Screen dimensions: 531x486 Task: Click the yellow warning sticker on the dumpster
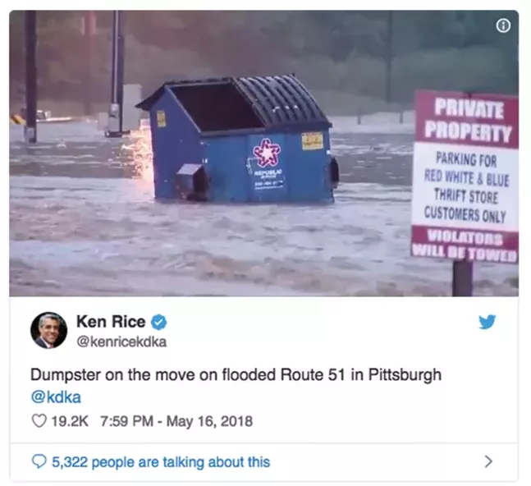(x=312, y=140)
